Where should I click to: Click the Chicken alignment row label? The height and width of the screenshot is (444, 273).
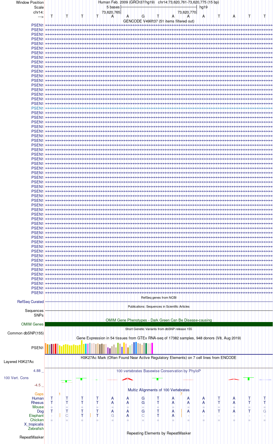tap(37, 420)
